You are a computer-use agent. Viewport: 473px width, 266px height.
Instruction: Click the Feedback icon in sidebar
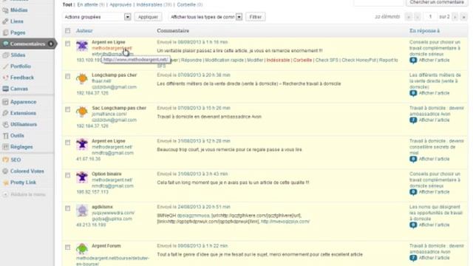click(5, 78)
